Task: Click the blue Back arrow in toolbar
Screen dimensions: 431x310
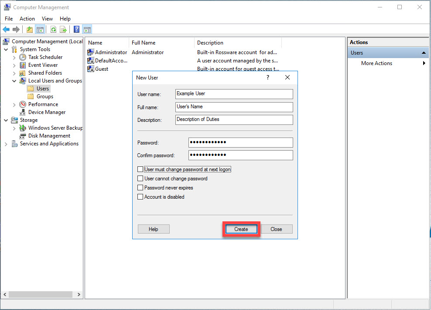Action: coord(6,30)
